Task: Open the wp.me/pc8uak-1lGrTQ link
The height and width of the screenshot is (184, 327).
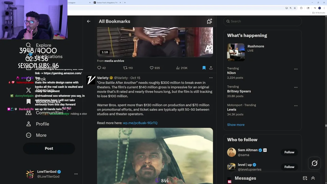Action: tap(140, 123)
